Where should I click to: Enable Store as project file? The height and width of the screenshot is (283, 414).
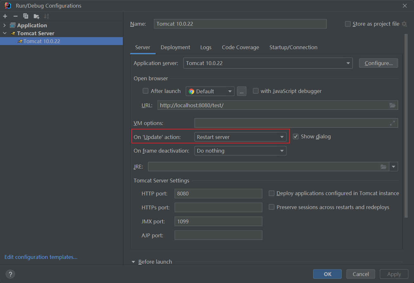click(x=348, y=24)
